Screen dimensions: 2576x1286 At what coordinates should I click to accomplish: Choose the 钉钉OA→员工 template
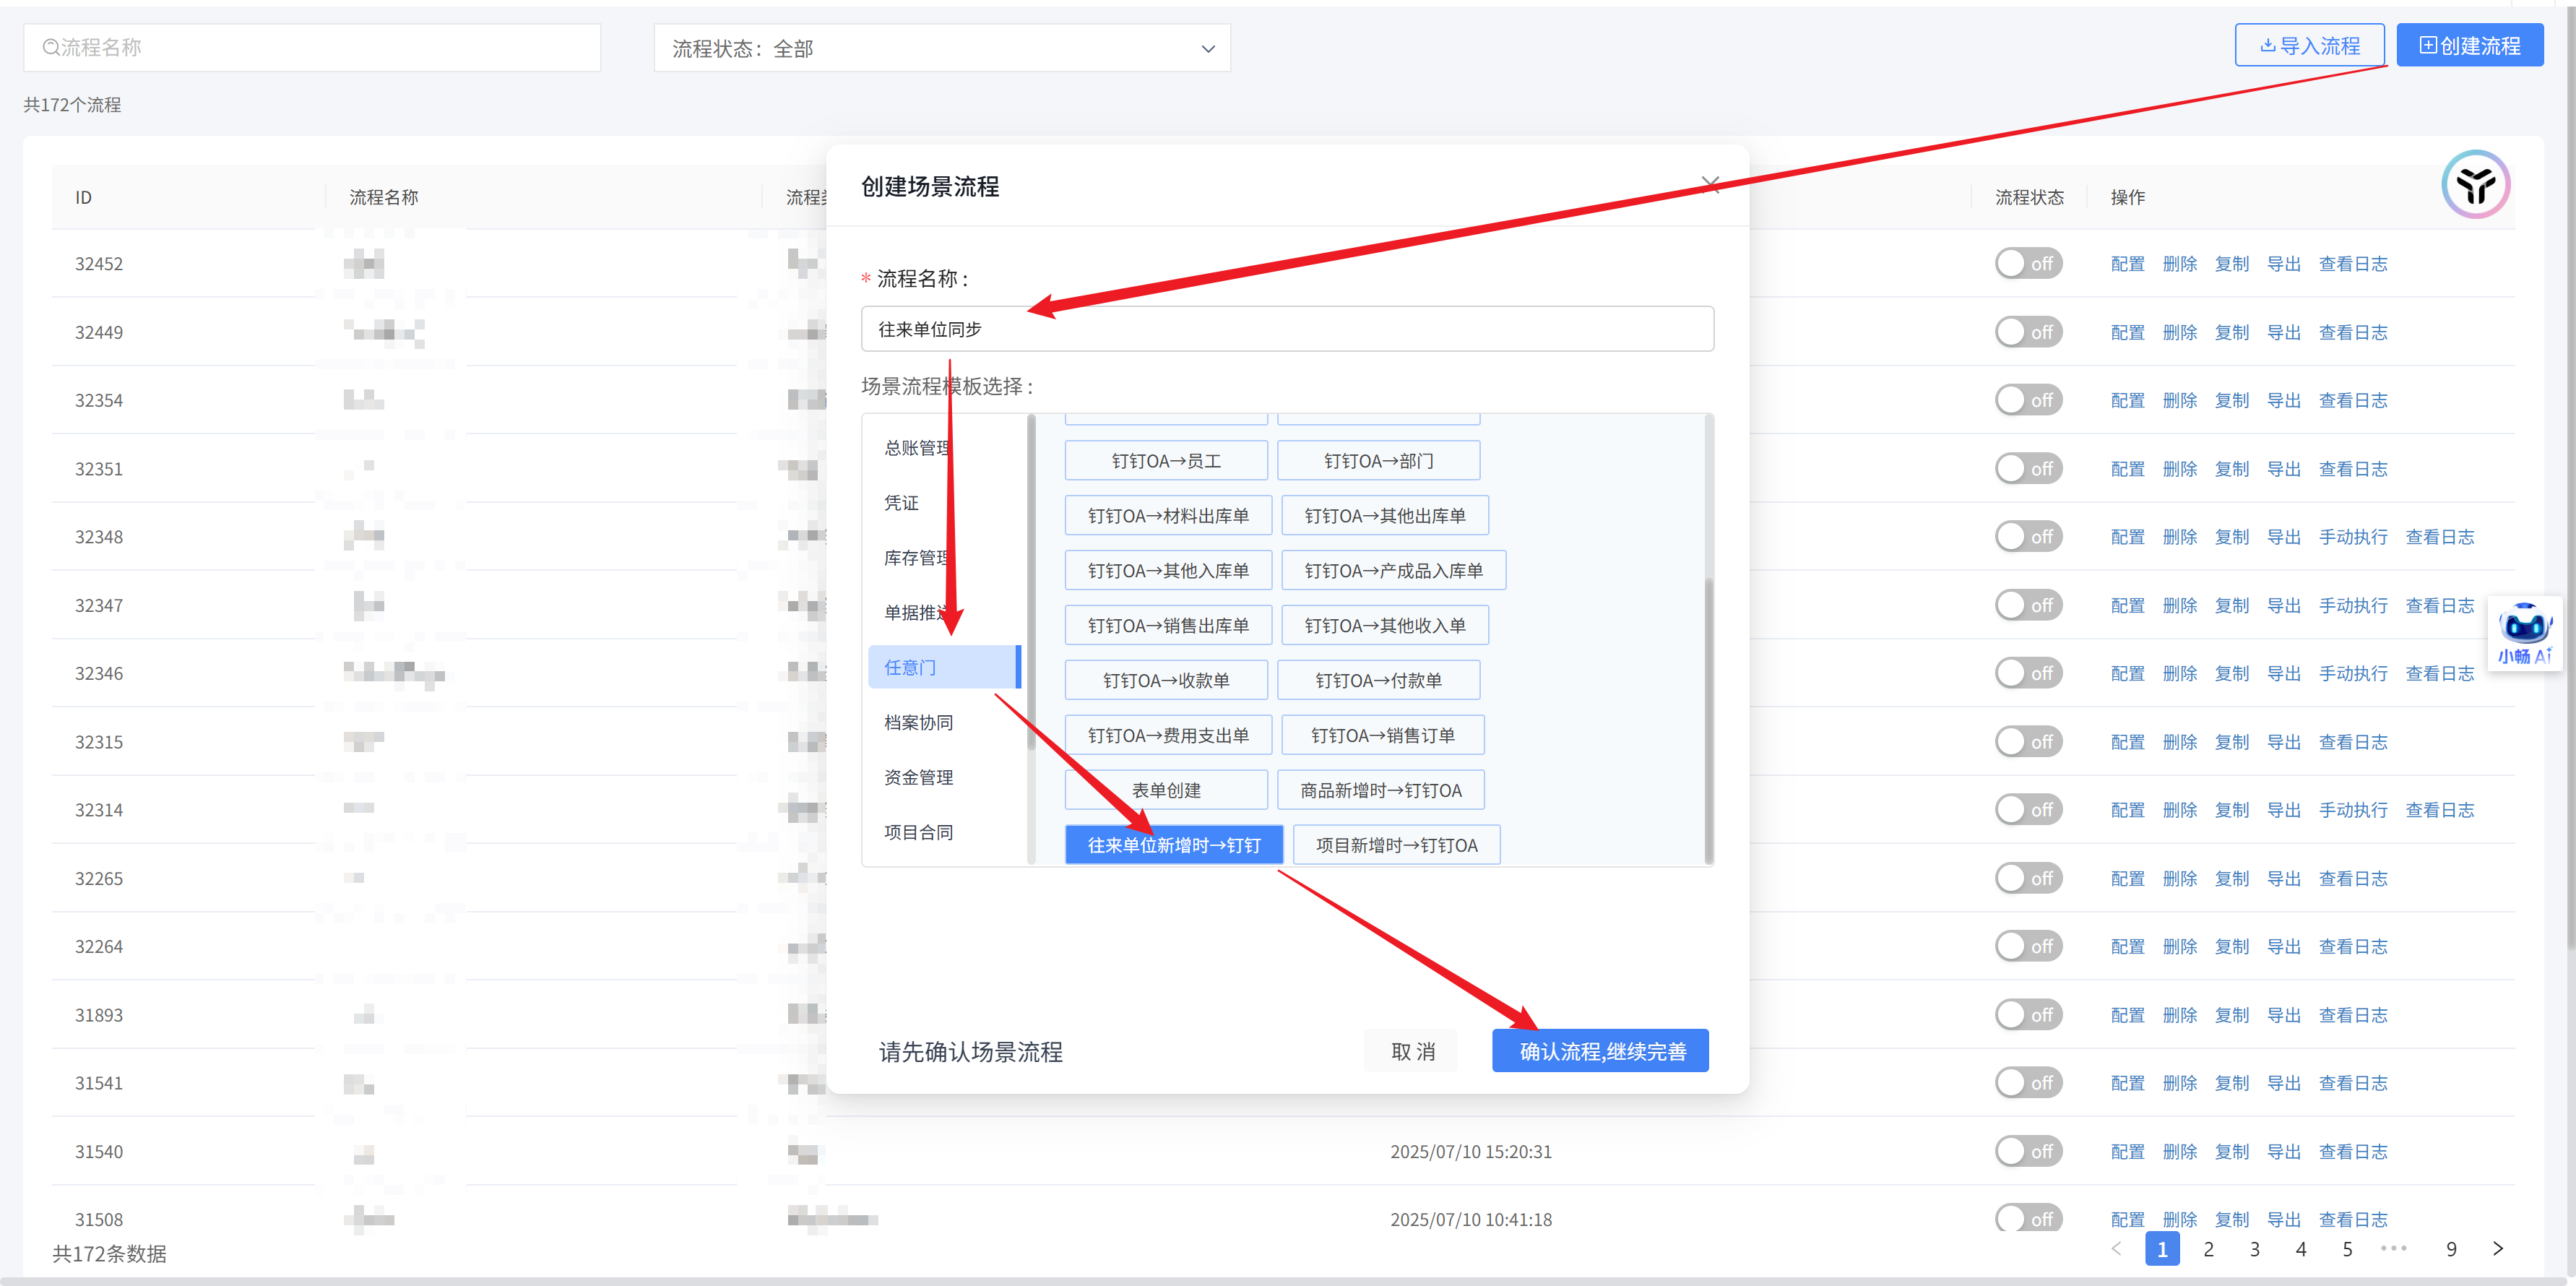[1165, 461]
